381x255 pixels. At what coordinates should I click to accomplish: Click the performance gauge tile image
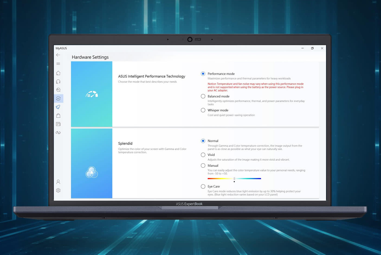(x=92, y=94)
